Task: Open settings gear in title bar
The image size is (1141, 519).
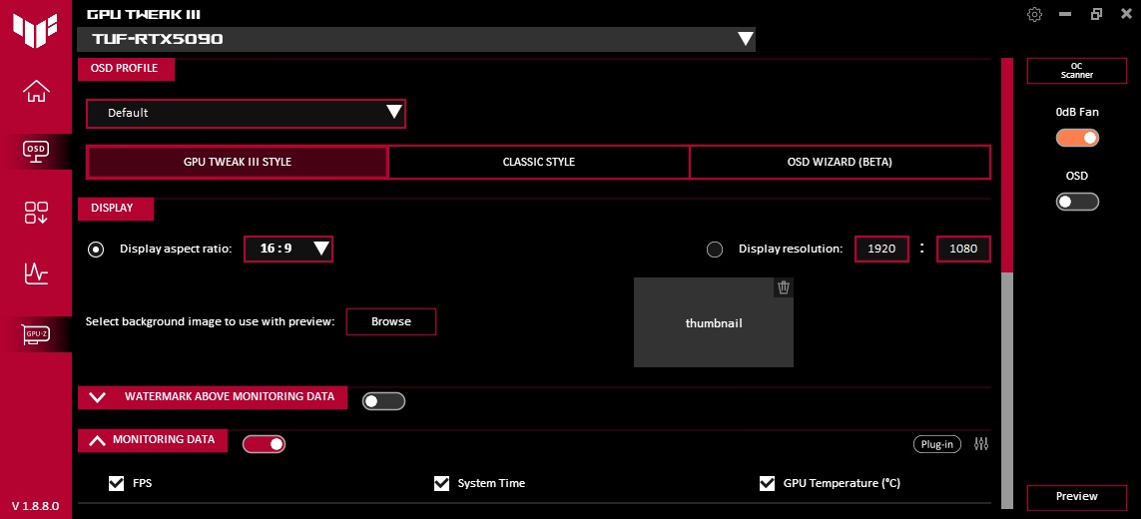Action: 1034,15
